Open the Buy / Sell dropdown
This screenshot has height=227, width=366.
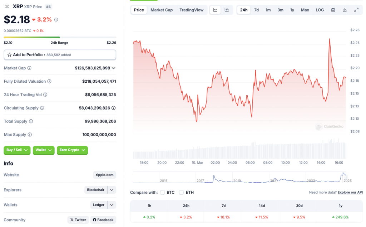coord(17,150)
